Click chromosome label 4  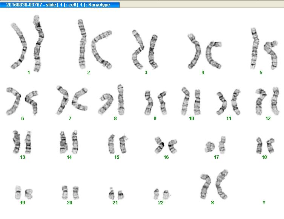click(203, 73)
